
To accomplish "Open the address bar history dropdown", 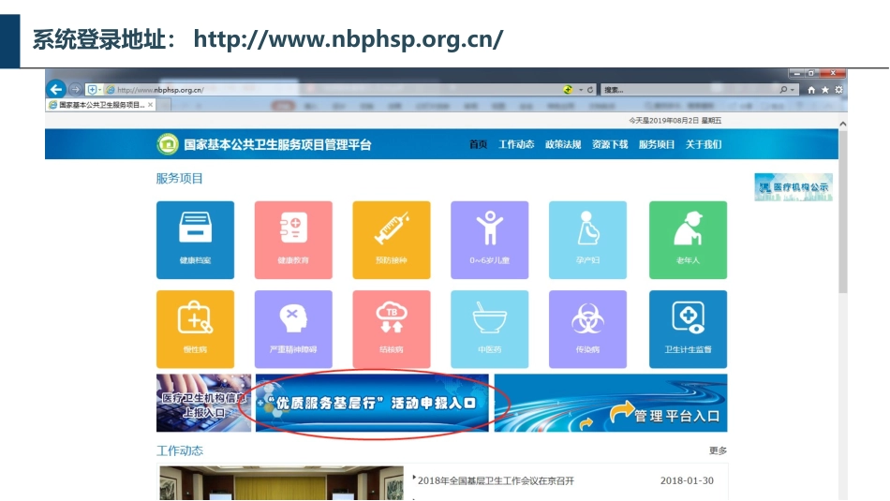I will click(x=581, y=90).
